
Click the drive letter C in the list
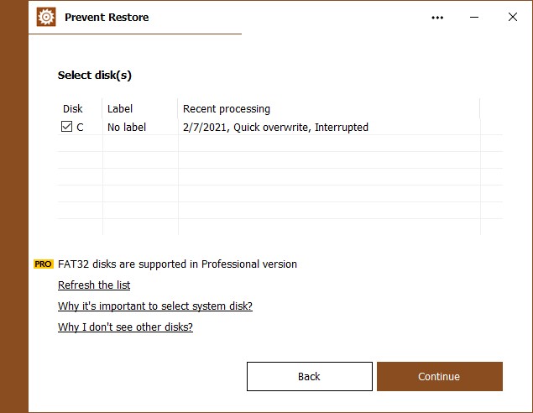(81, 128)
